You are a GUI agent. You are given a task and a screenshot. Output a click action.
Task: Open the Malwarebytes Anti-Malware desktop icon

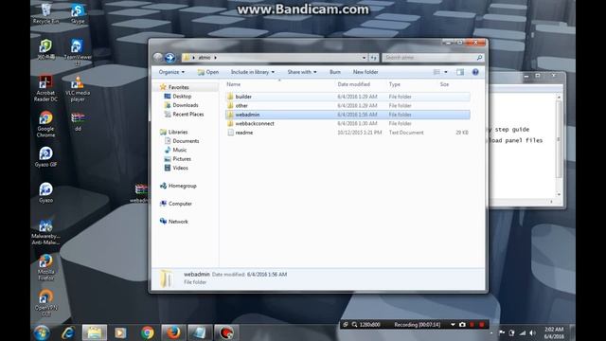(x=45, y=232)
